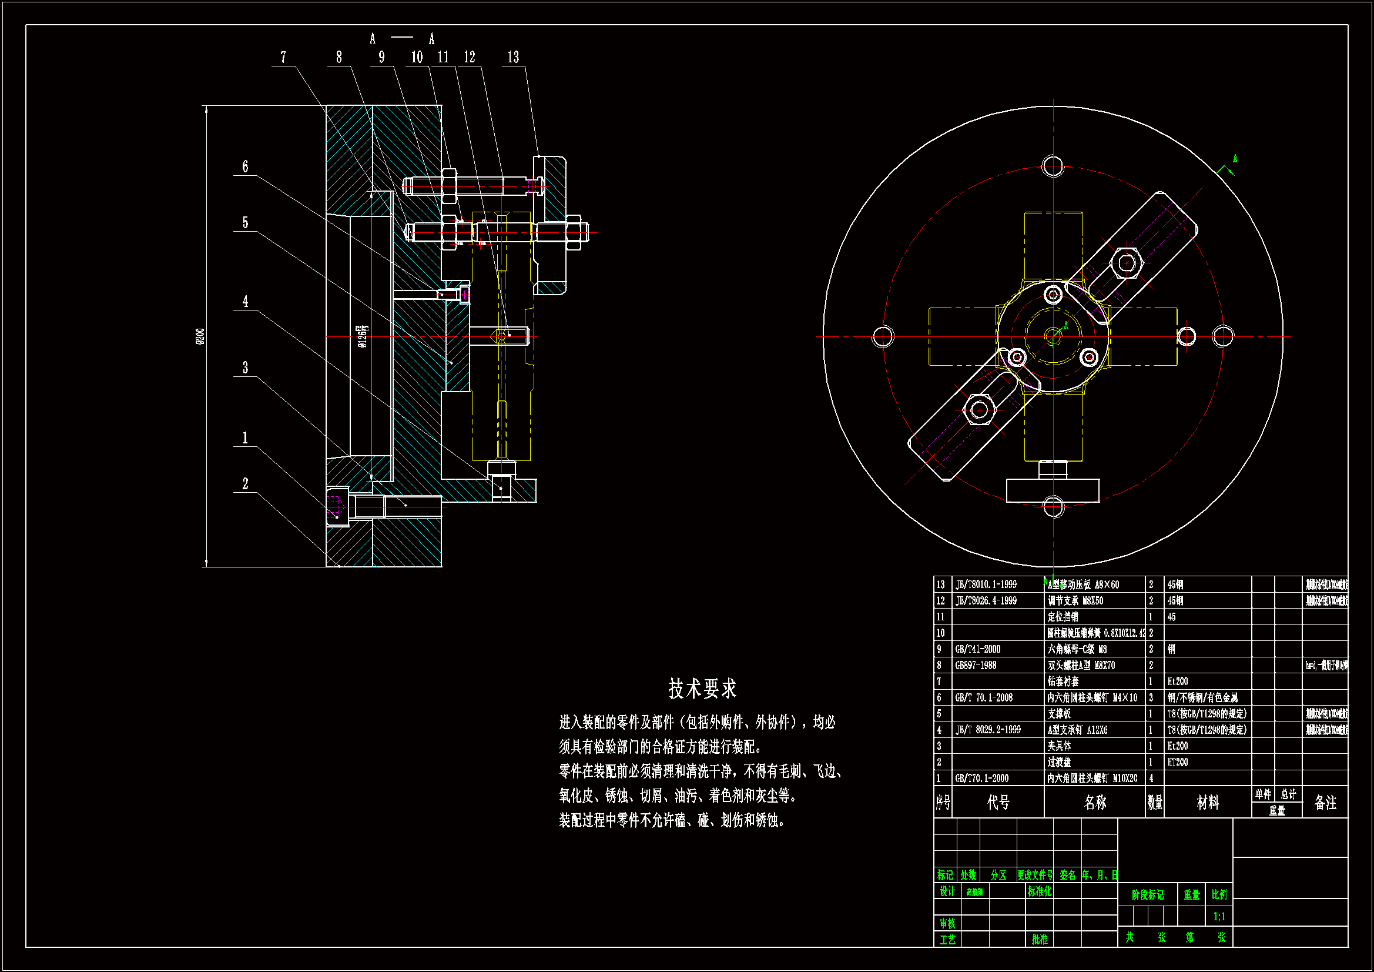Click the balloon label 6
Image resolution: width=1374 pixels, height=972 pixels.
[244, 167]
